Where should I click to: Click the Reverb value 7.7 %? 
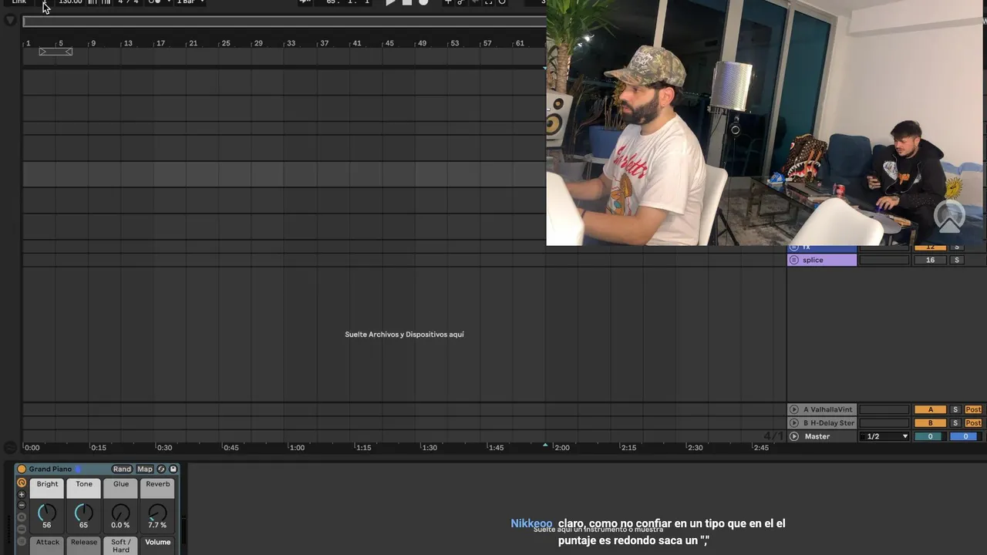[x=157, y=525]
